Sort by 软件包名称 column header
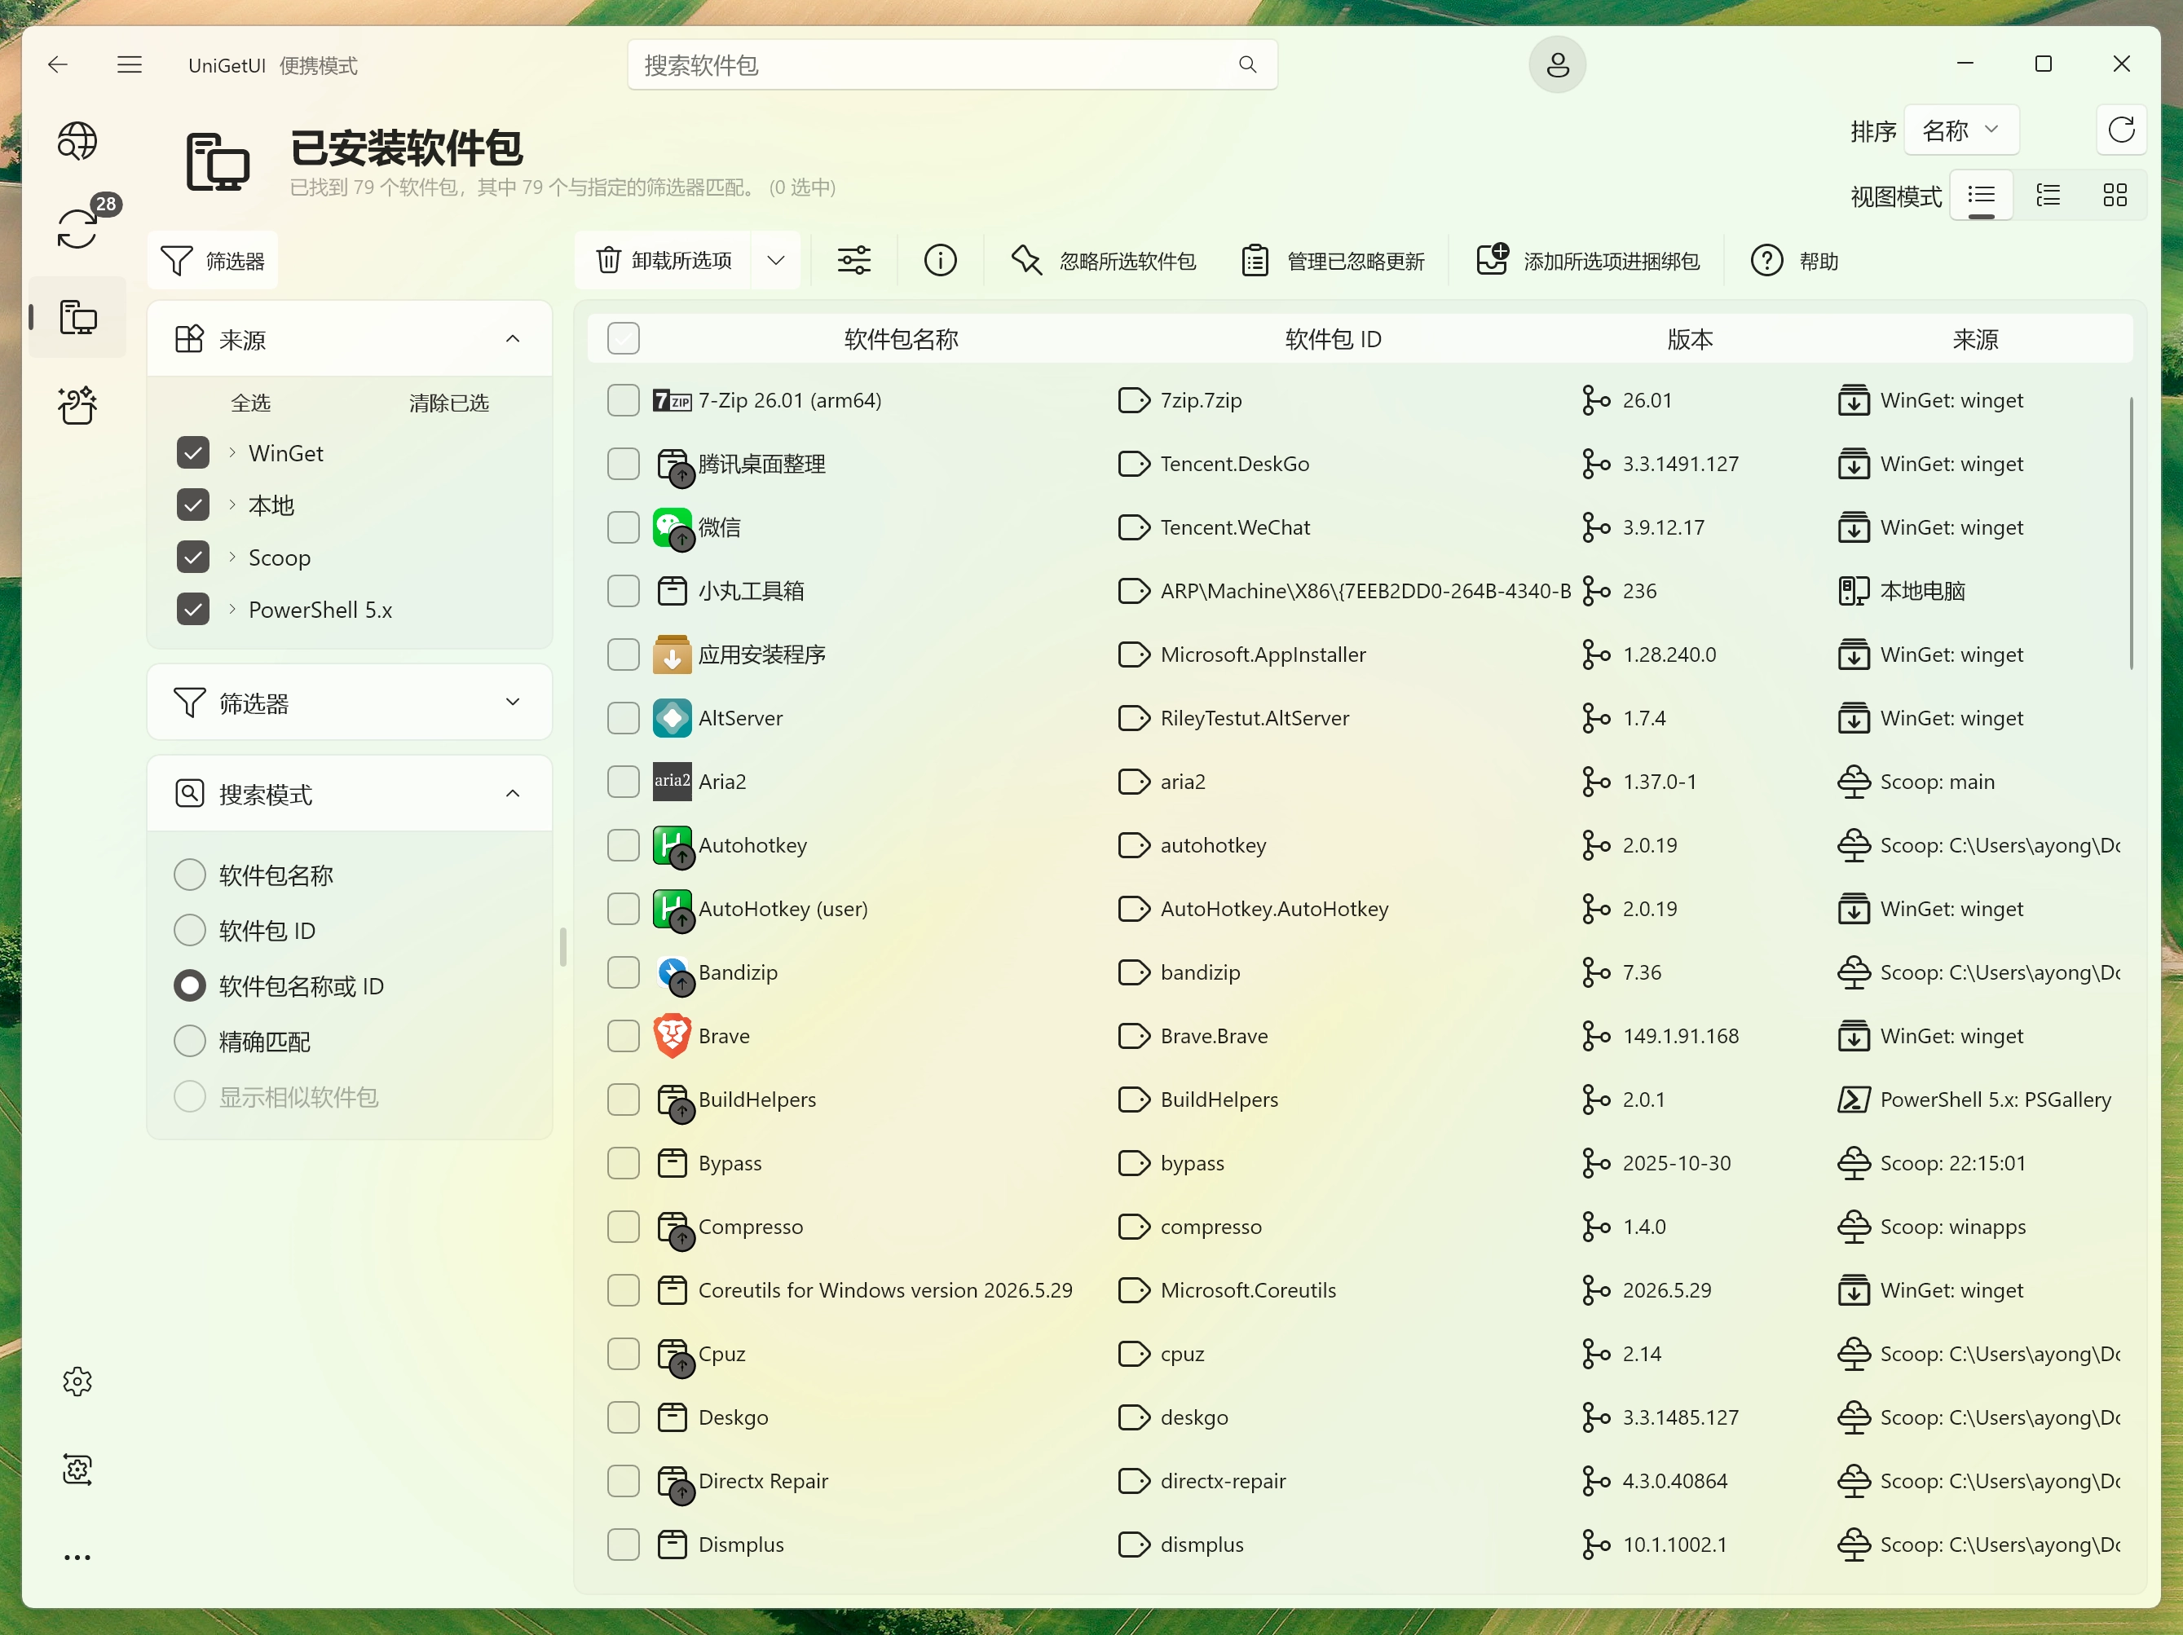 (901, 339)
